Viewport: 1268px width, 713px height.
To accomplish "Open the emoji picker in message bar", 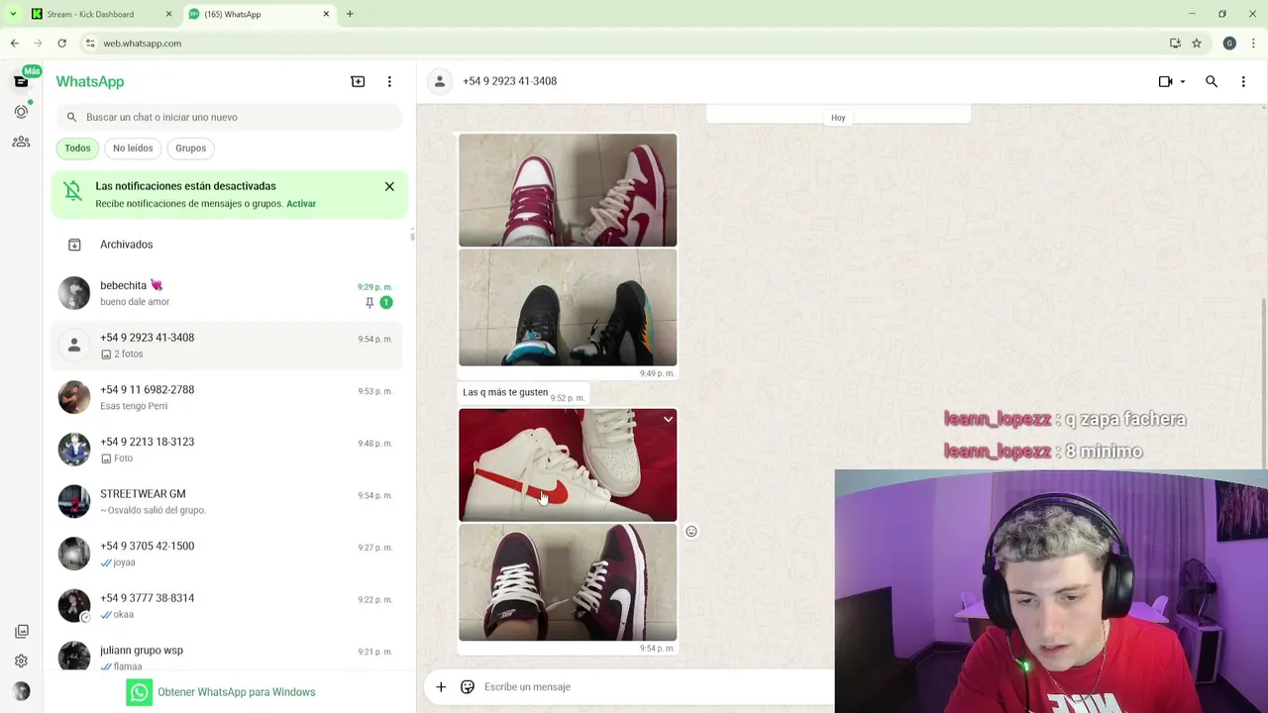I will click(x=468, y=686).
